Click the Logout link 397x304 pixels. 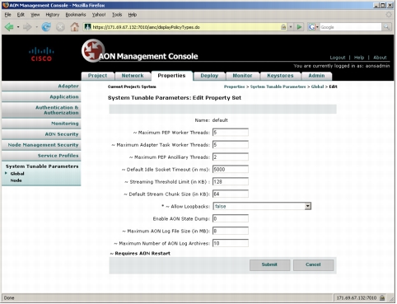pos(338,58)
